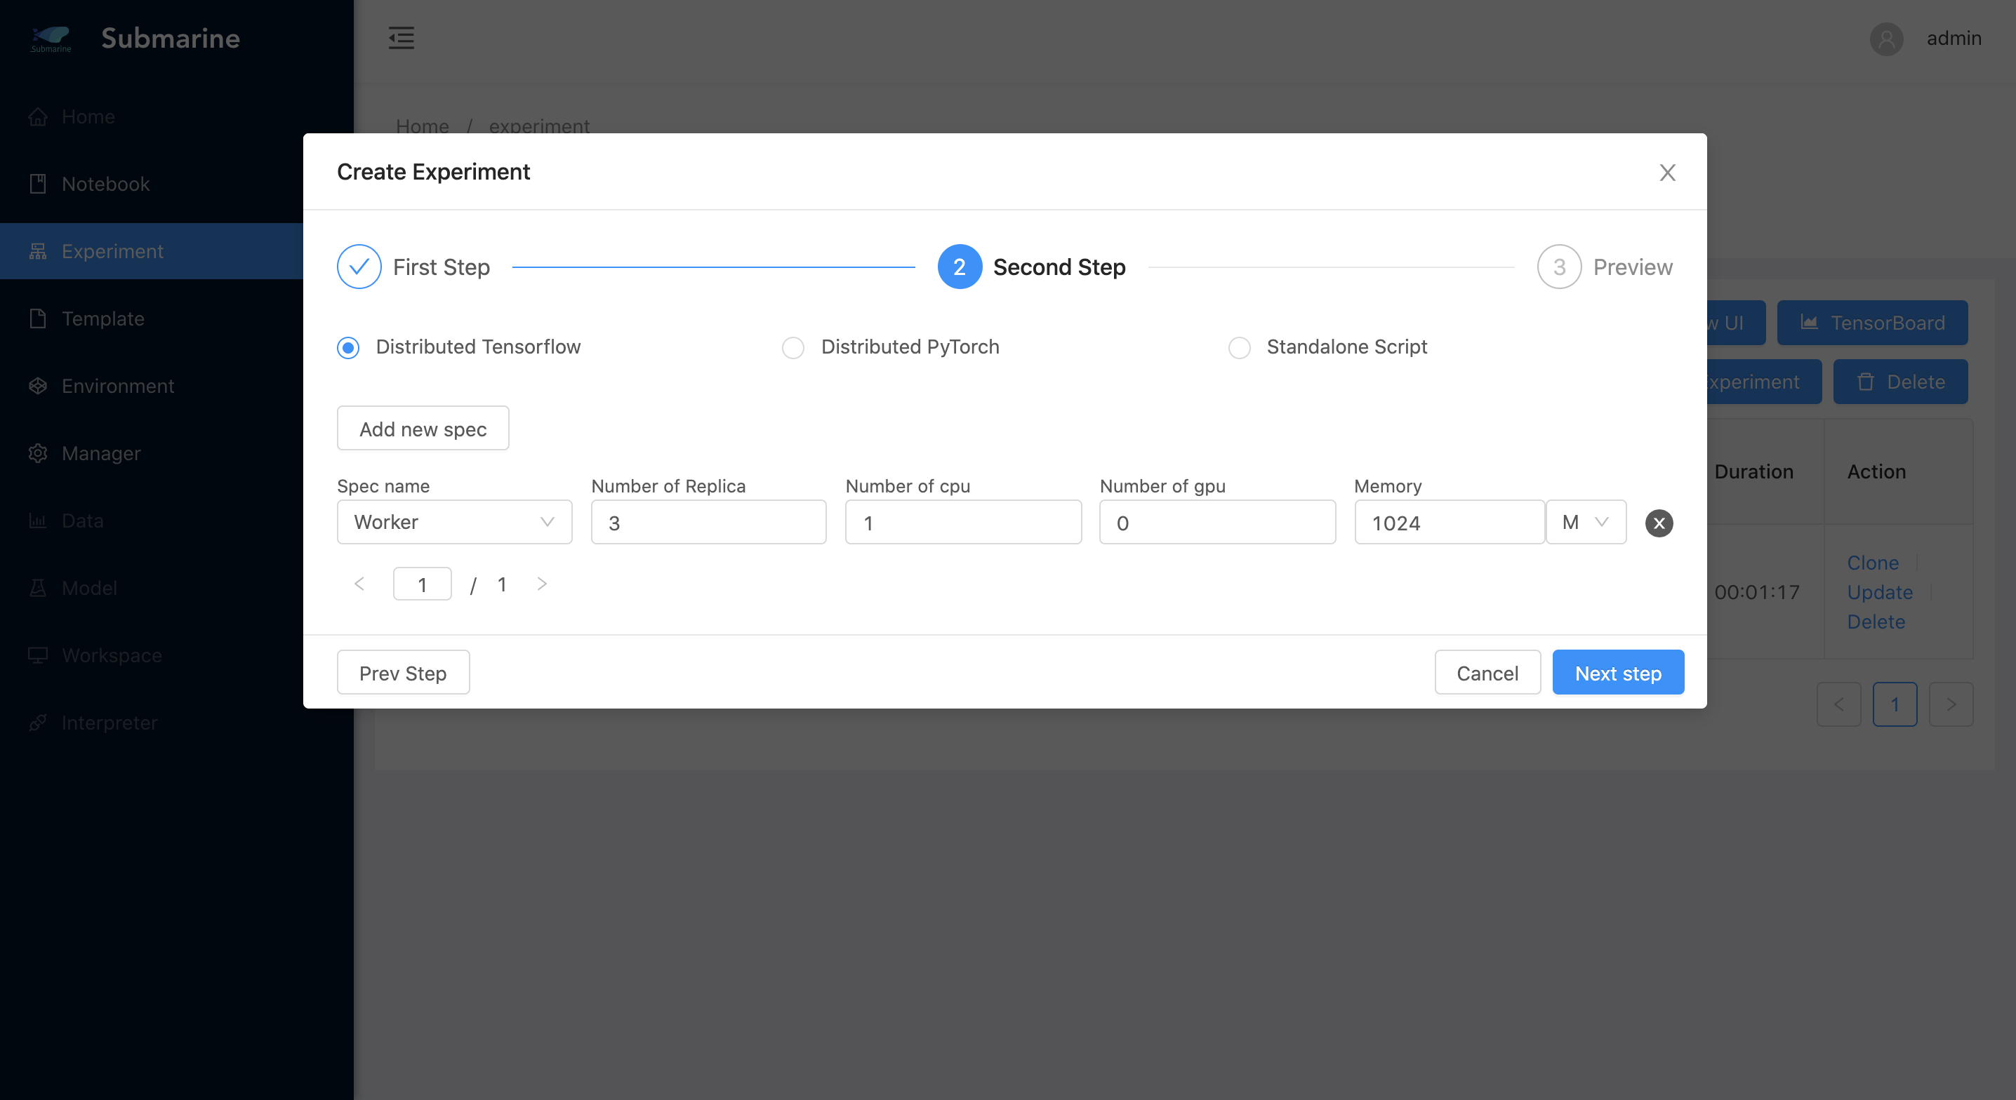This screenshot has width=2016, height=1100.
Task: Go back with Prev Step button
Action: [x=402, y=673]
